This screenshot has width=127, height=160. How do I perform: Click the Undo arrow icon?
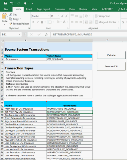tap(12, 3)
